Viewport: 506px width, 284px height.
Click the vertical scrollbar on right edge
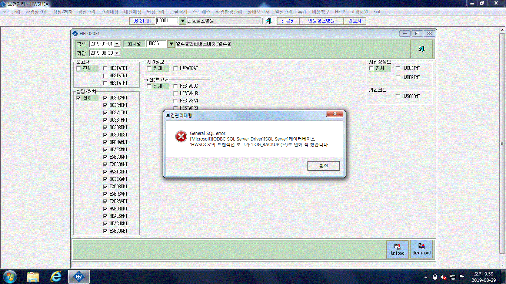tap(502, 143)
